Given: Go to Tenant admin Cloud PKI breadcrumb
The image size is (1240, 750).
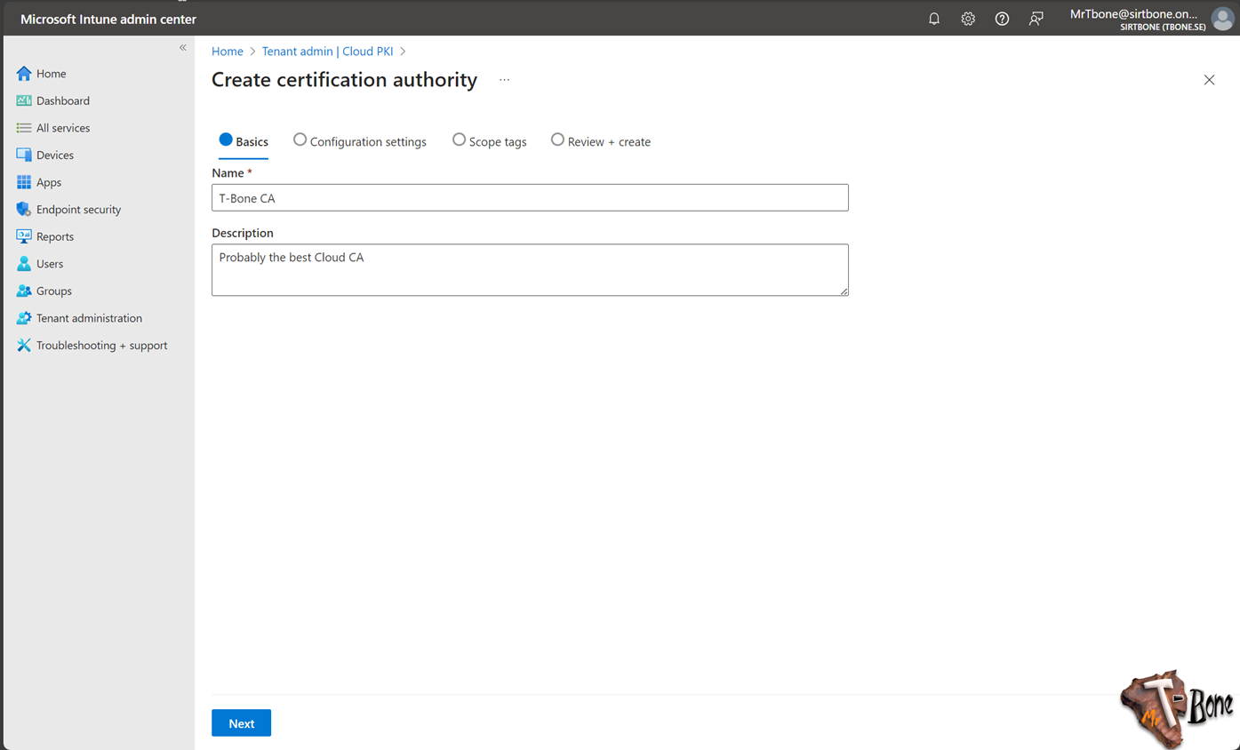Looking at the screenshot, I should (x=327, y=51).
